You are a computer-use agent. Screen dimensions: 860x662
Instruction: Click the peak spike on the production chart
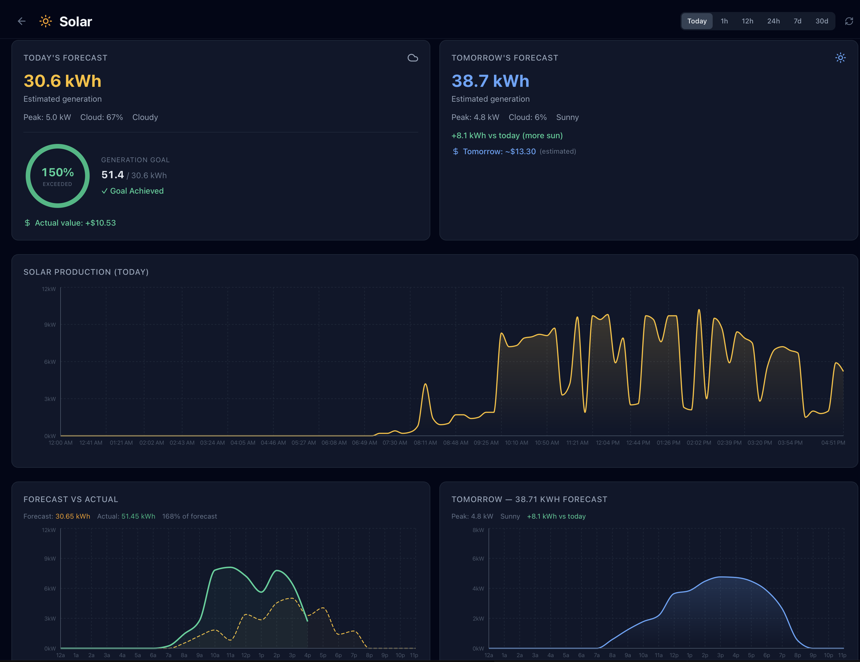point(699,311)
